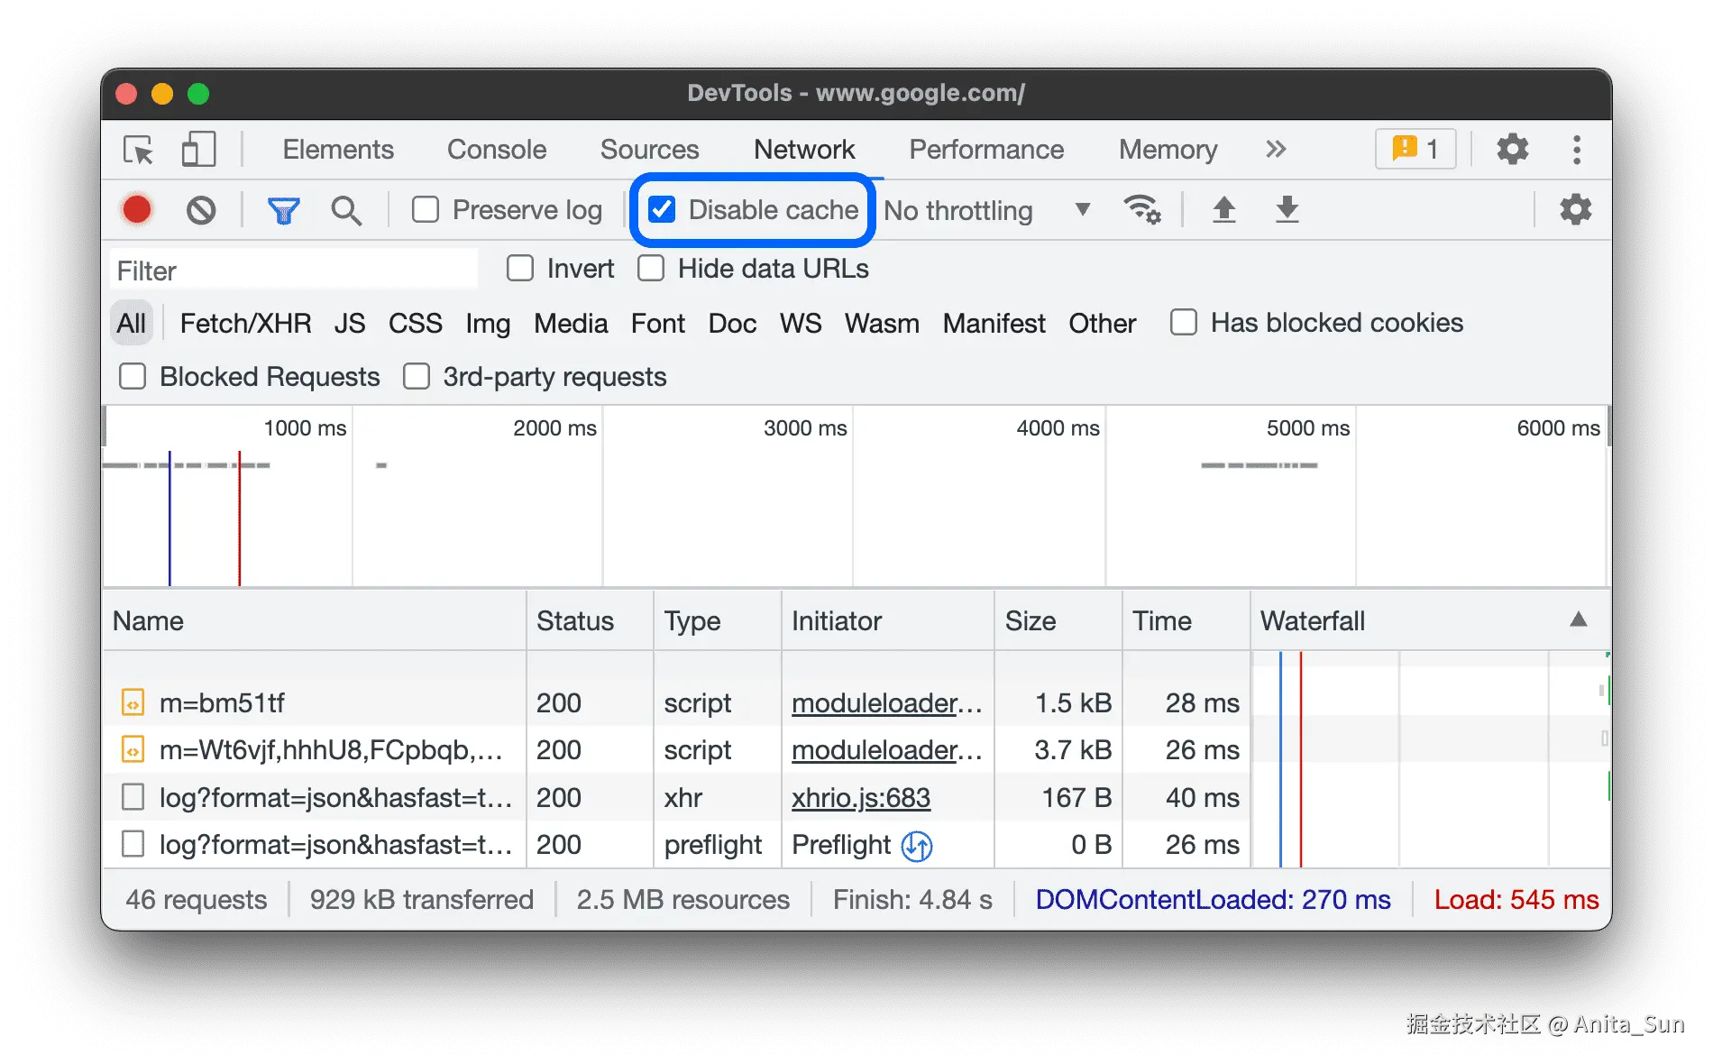The image size is (1713, 1064).
Task: Filter requests by JS
Action: [x=350, y=324]
